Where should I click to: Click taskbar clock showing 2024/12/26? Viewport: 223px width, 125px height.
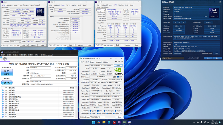pos(214,122)
